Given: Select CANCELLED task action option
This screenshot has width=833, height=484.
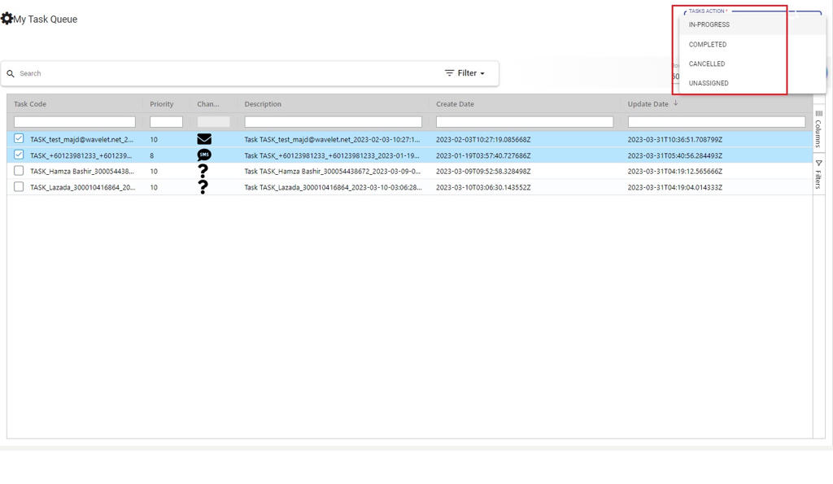Looking at the screenshot, I should coord(707,63).
